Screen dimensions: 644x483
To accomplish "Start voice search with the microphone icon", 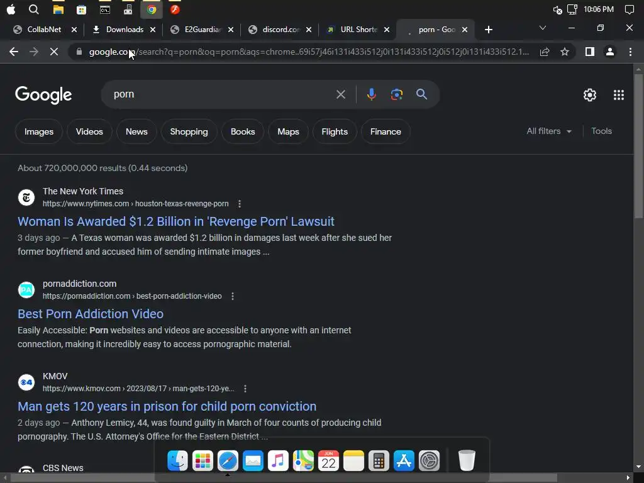I will click(371, 94).
